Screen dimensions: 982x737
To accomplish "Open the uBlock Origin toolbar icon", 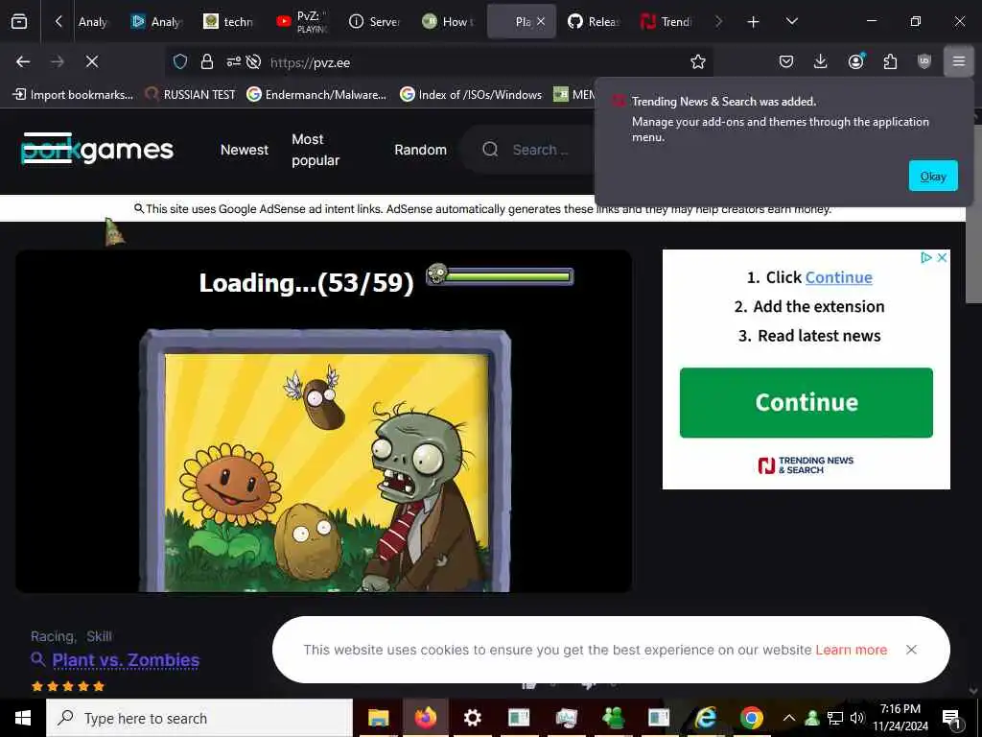I will click(x=924, y=61).
